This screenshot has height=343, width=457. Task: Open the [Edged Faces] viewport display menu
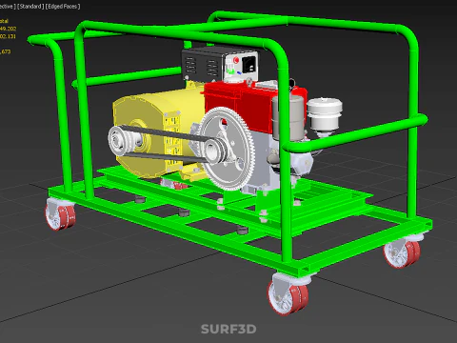pyautogui.click(x=63, y=6)
